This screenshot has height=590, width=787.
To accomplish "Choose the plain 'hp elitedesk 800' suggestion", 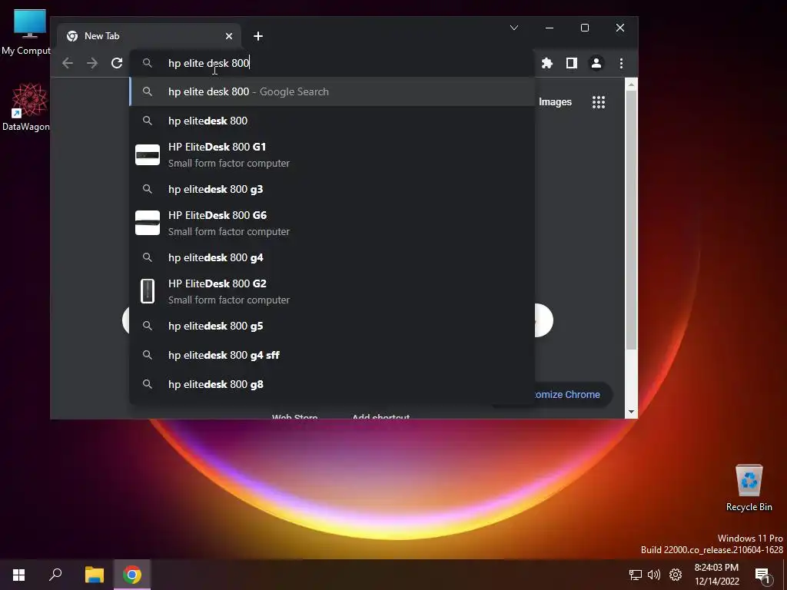I will (332, 121).
